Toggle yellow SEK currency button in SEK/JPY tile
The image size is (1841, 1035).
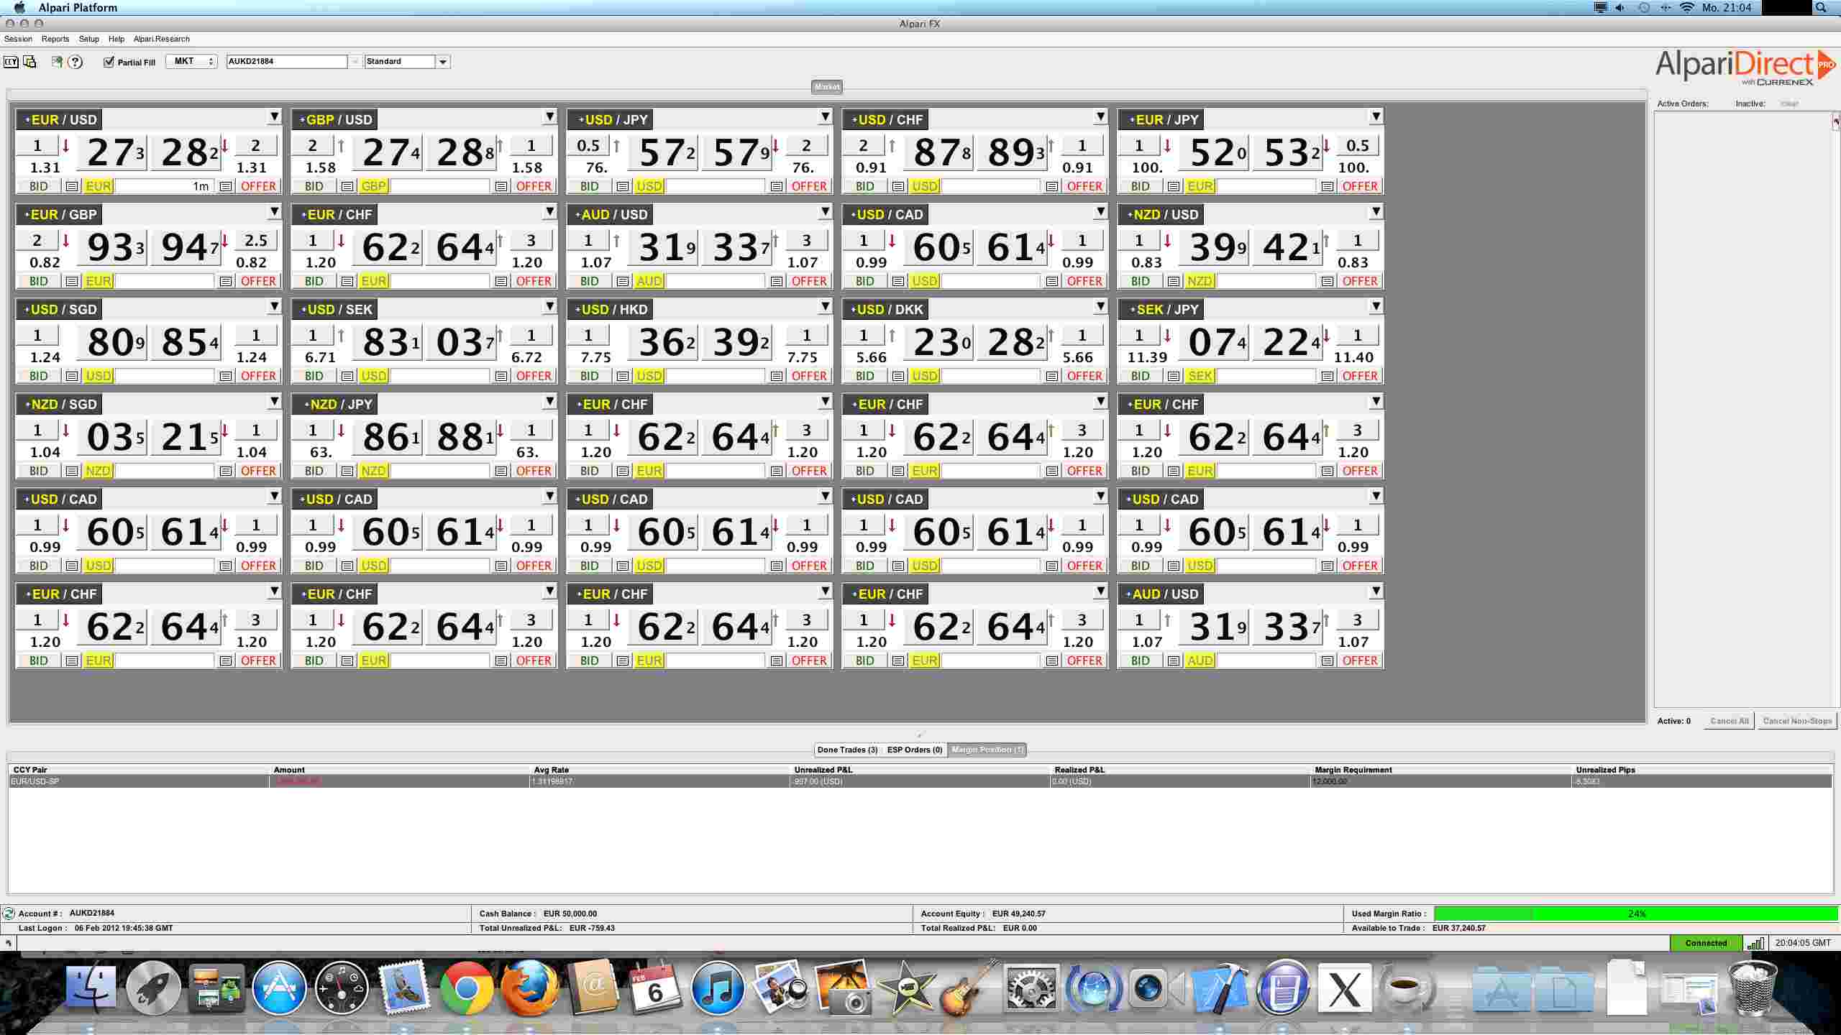[1200, 376]
